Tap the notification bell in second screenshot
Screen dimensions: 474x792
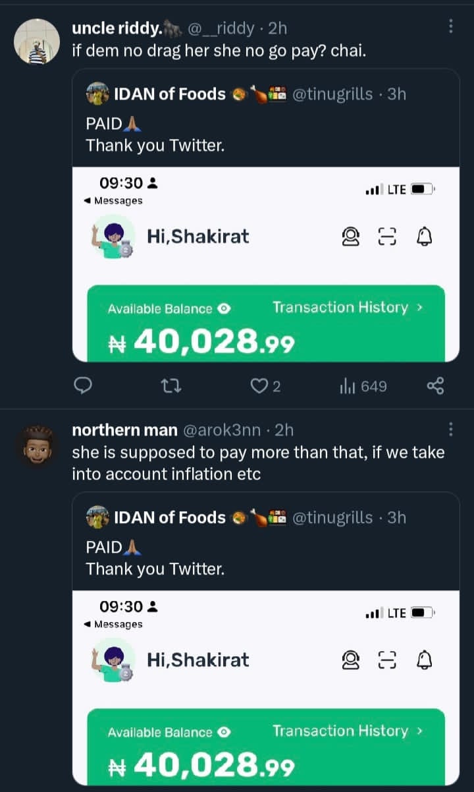(425, 660)
